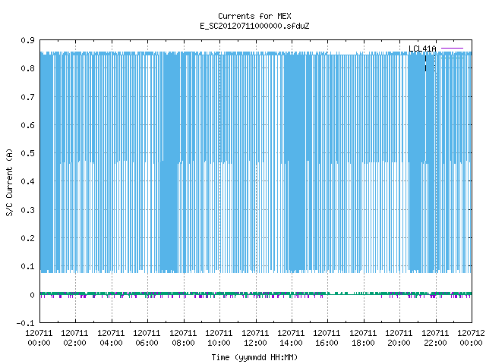Click the y-axis value 0.7

[x=28, y=97]
